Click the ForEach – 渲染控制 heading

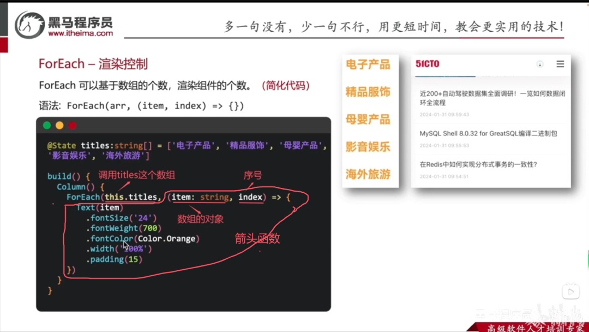pos(93,64)
